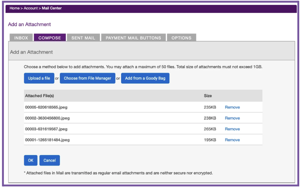Open the INBOX tab
Screen dimensions: 301x188
pos(21,38)
